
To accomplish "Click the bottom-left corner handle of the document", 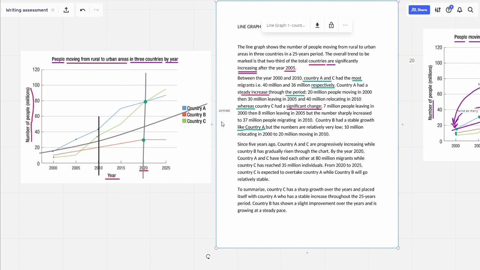I will click(216, 248).
